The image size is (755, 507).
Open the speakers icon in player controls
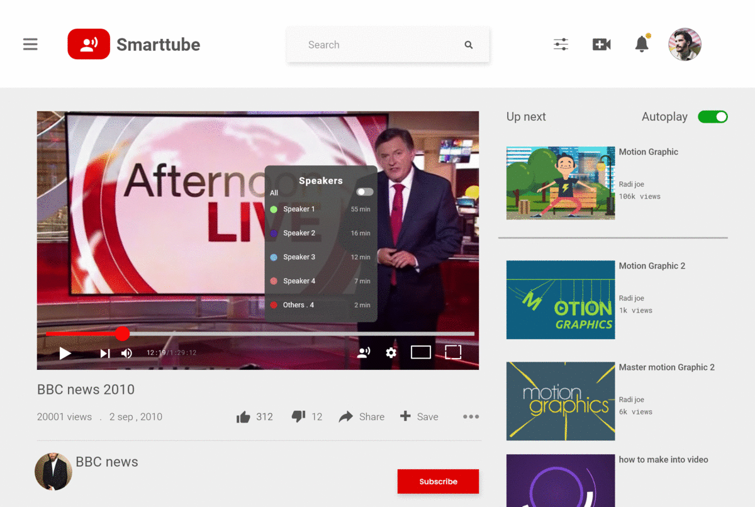[x=364, y=353]
